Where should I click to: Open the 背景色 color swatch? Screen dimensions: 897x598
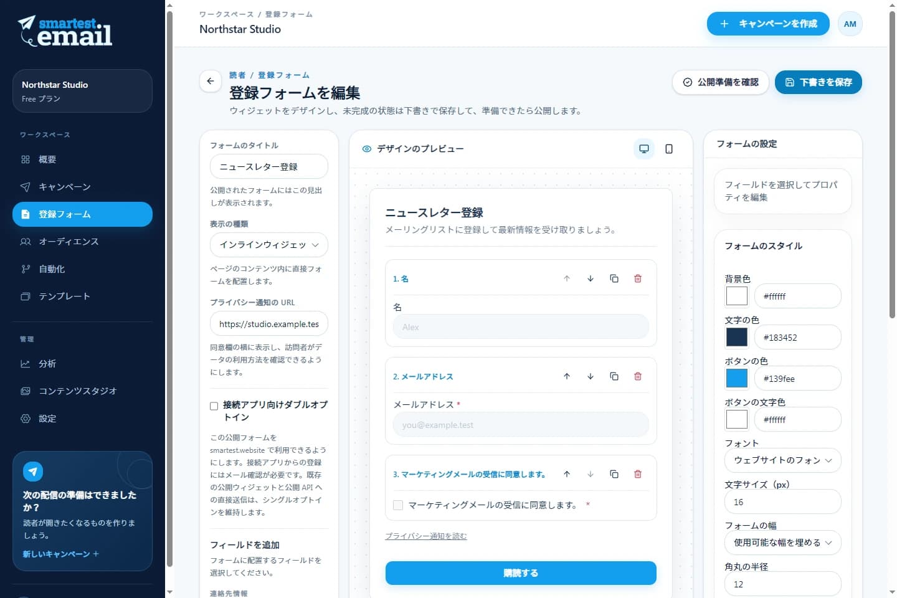coord(737,296)
